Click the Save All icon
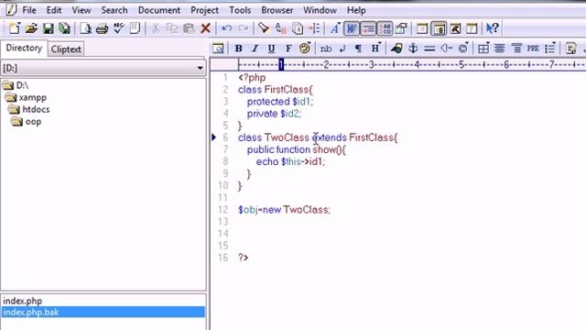586x330 pixels. click(65, 28)
